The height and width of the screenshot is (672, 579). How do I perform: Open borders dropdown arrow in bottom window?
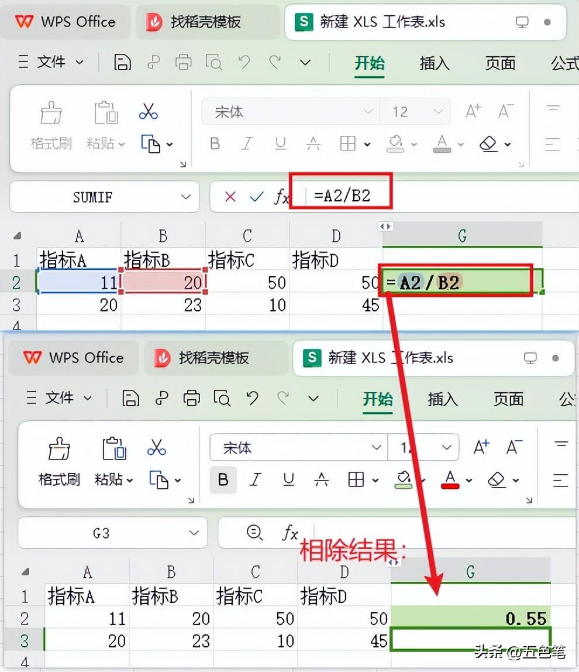click(x=375, y=481)
